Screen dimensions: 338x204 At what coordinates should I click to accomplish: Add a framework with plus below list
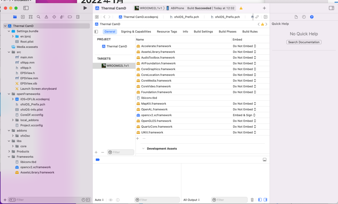click(138, 139)
